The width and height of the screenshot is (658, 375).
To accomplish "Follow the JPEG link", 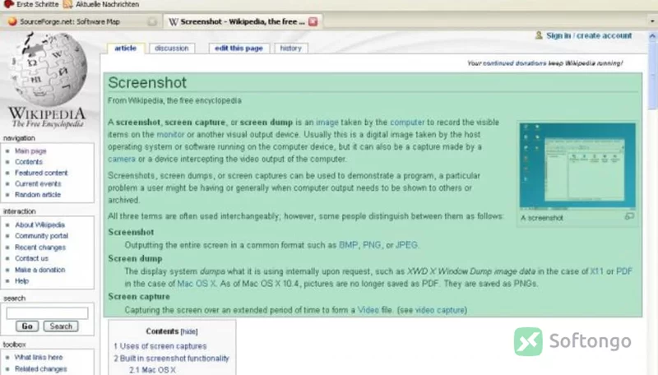I will (406, 245).
